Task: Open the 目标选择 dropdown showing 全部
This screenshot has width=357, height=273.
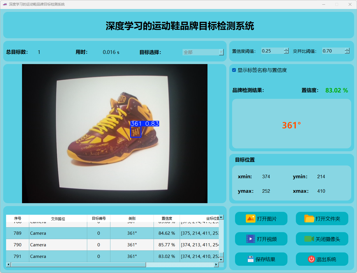Action: click(x=203, y=52)
